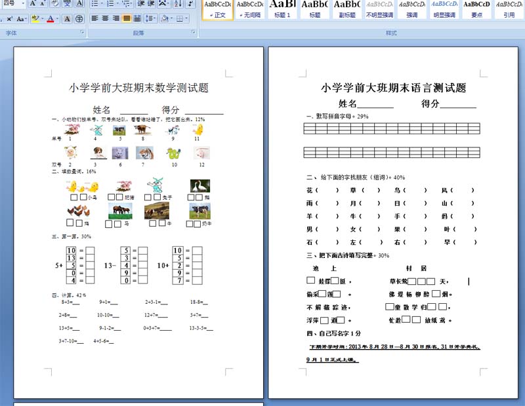Click the Decrease Indent icon

(x=141, y=3)
